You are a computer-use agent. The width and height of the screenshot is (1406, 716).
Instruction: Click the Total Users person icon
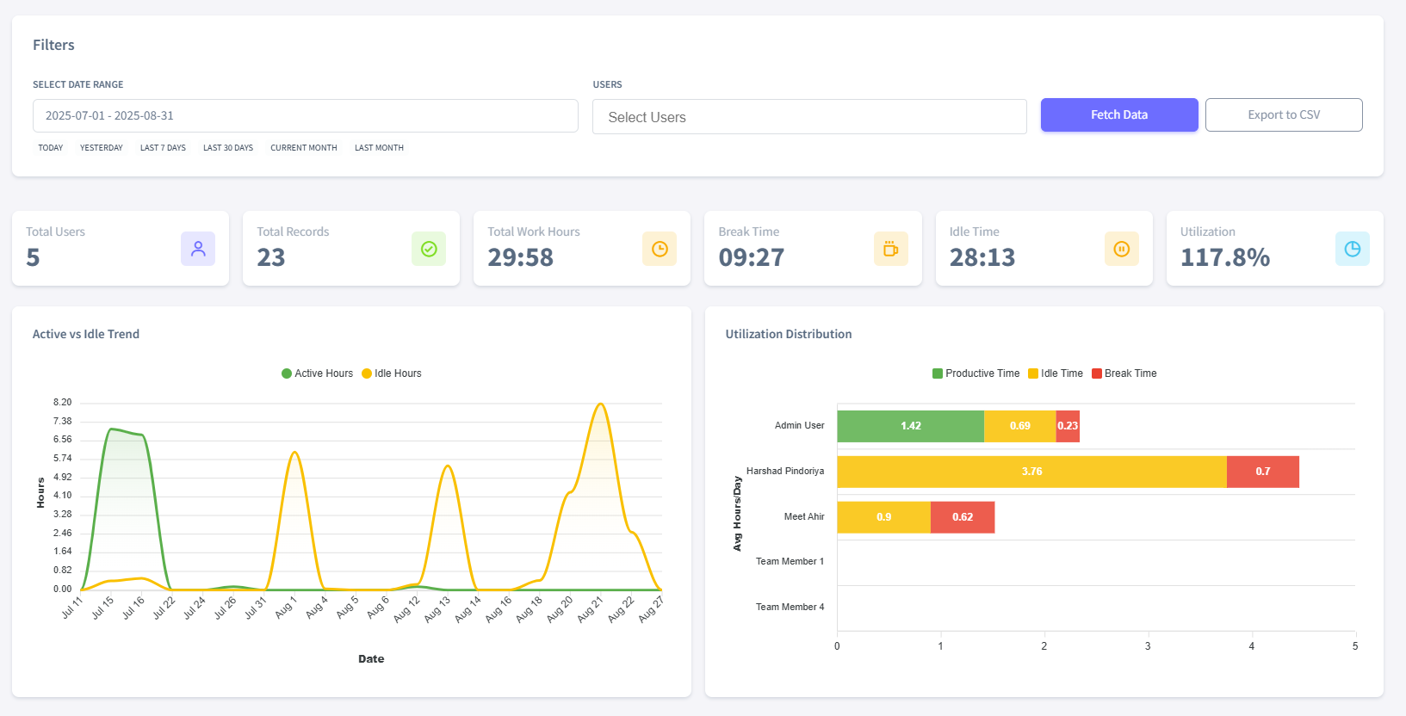[198, 249]
